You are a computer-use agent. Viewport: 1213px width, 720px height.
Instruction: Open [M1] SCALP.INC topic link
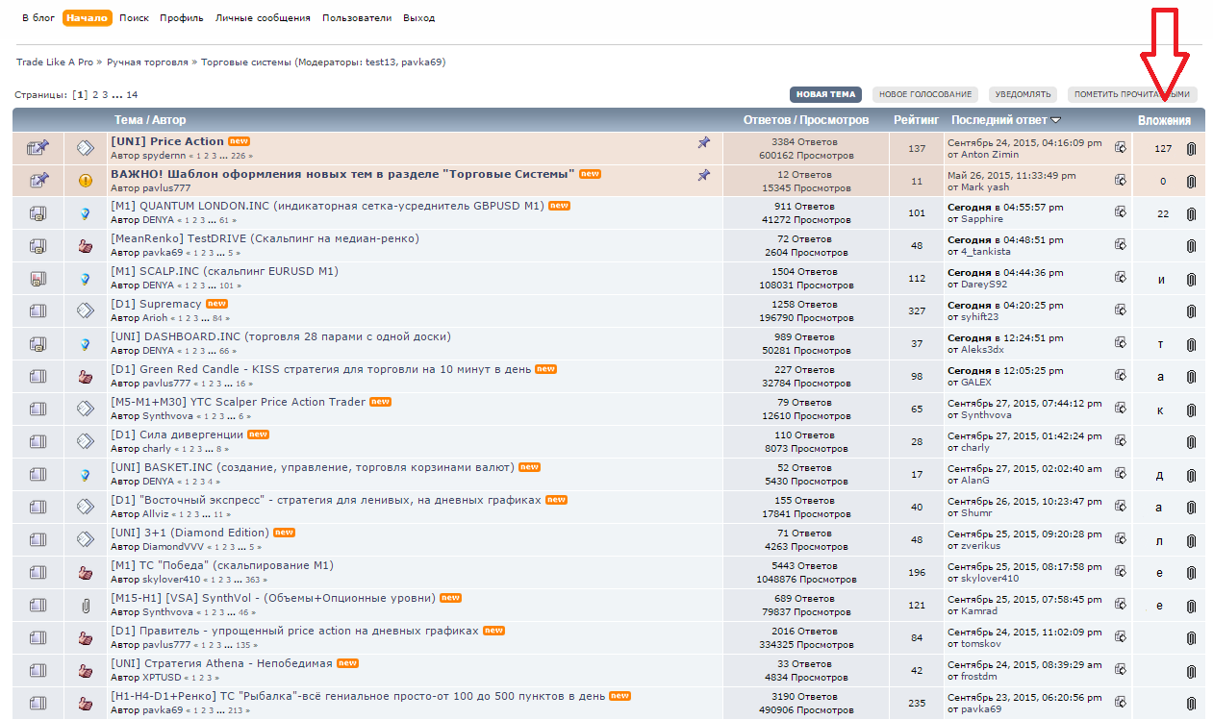(x=224, y=271)
